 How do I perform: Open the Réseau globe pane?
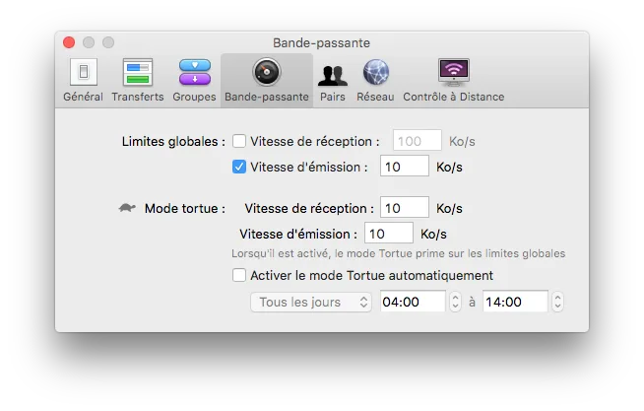click(375, 80)
